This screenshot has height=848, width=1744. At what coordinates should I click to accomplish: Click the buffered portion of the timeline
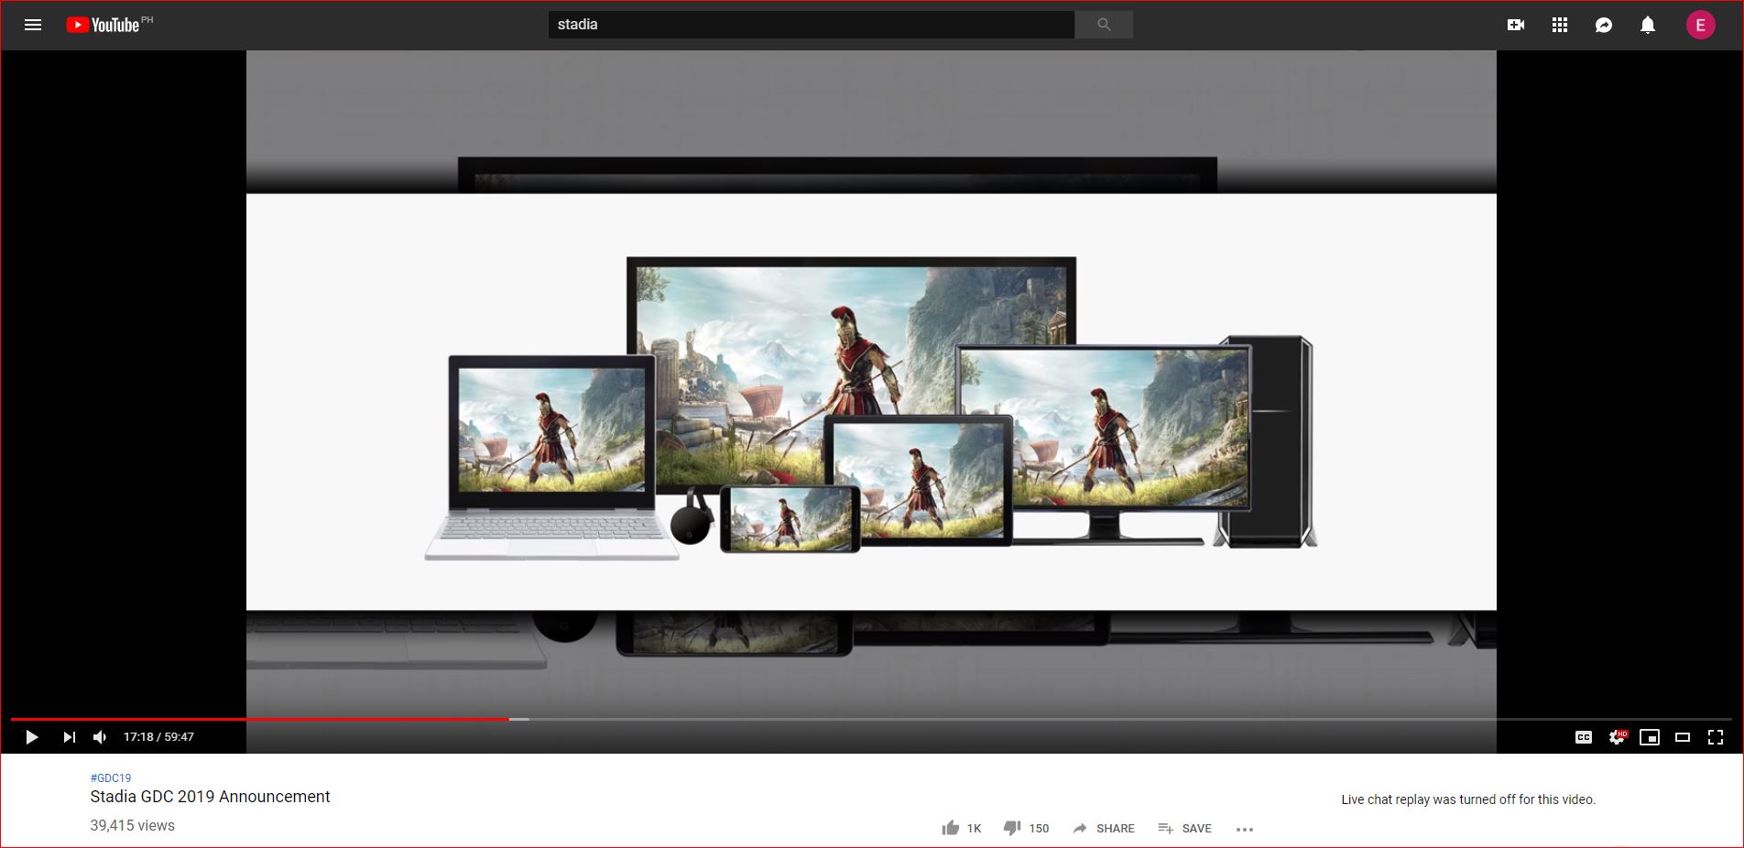(519, 719)
